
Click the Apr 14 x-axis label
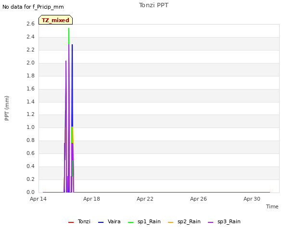pyautogui.click(x=38, y=199)
